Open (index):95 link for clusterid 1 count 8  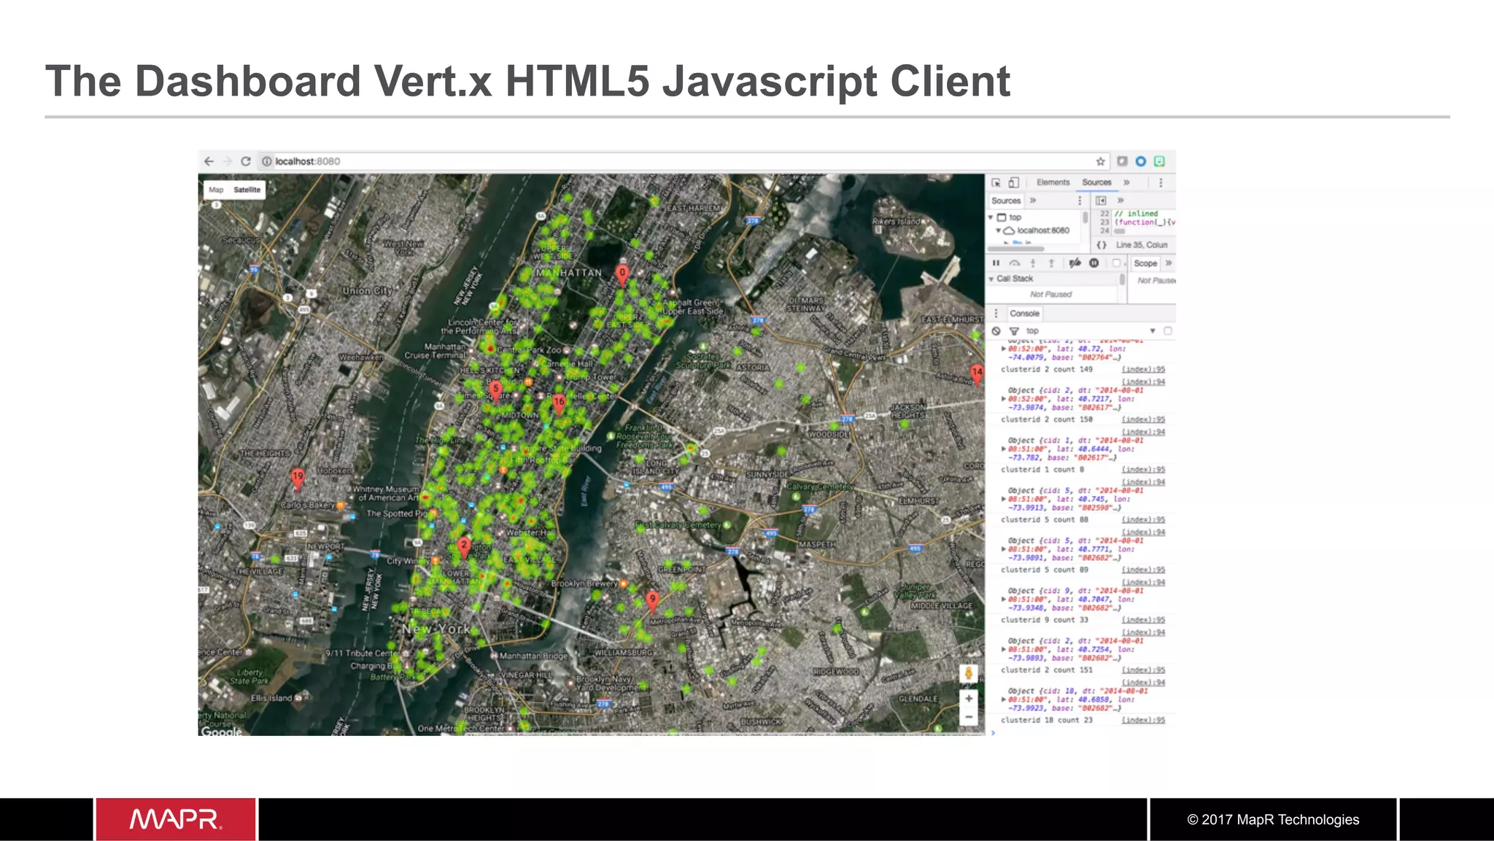(x=1143, y=470)
